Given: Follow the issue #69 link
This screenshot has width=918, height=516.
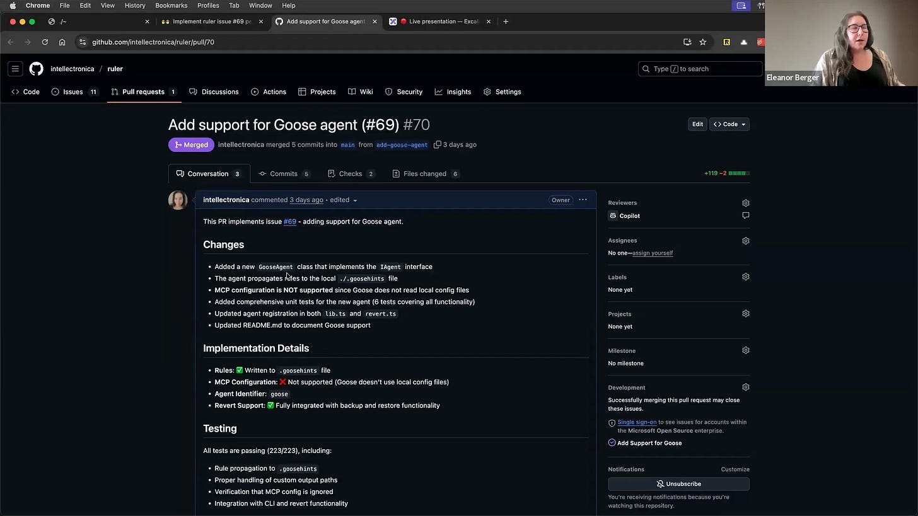Looking at the screenshot, I should click(x=290, y=221).
